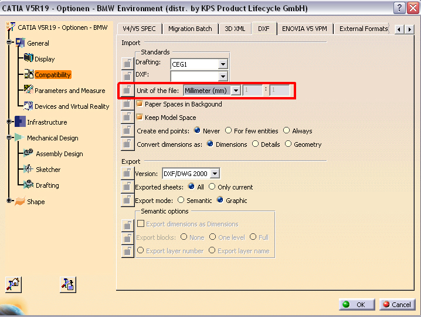
Task: Open the export Version DXF/DWG 2000 dropdown
Action: pyautogui.click(x=215, y=174)
